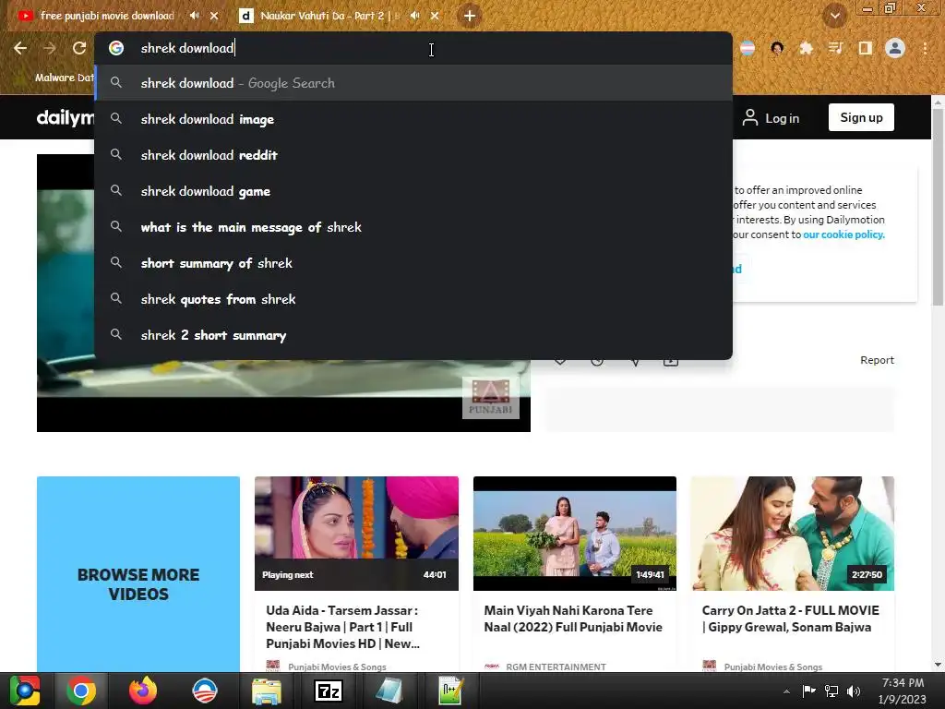Image resolution: width=945 pixels, height=709 pixels.
Task: Open the our cookie policy link
Action: click(843, 234)
